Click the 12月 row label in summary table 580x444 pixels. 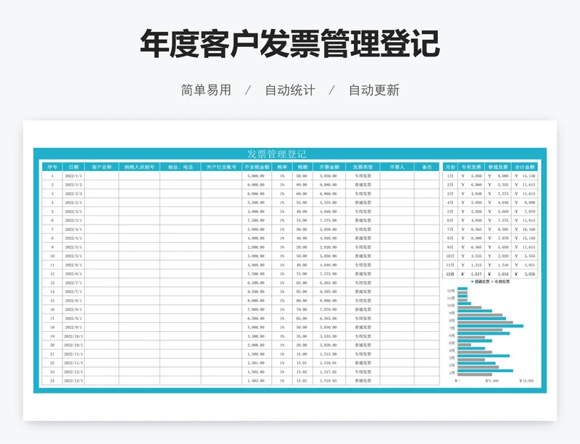point(450,274)
